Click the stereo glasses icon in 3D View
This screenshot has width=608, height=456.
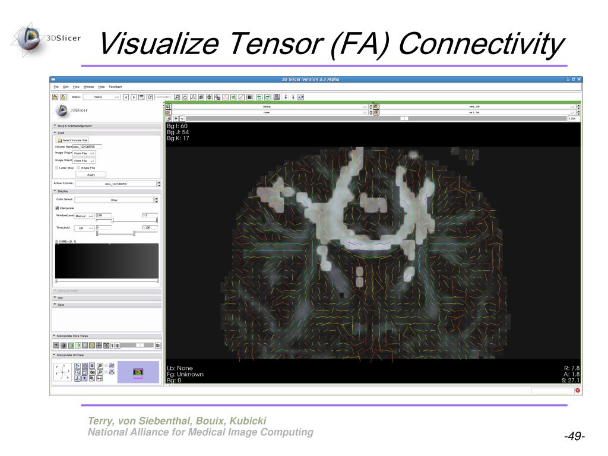pos(100,378)
